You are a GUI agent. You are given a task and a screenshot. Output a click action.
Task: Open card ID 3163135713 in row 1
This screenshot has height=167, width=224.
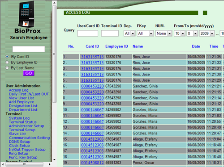[92, 57]
